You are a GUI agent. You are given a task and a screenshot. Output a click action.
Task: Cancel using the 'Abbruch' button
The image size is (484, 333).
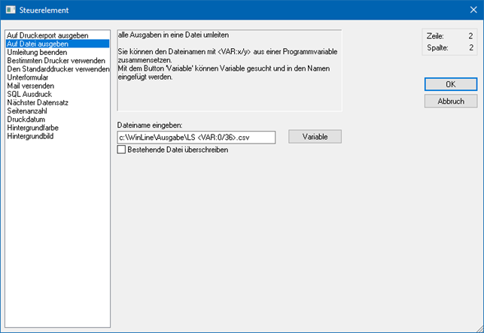(450, 101)
